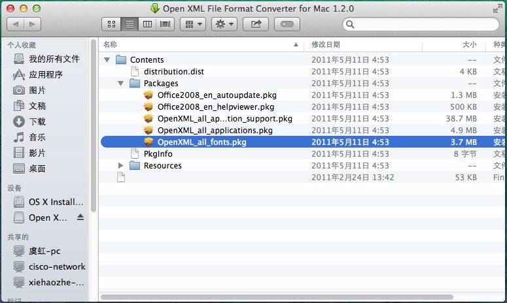Screen dimensions: 507x303
Task: Click the OpenXML_all_applications.pkg file name
Action: click(x=215, y=131)
